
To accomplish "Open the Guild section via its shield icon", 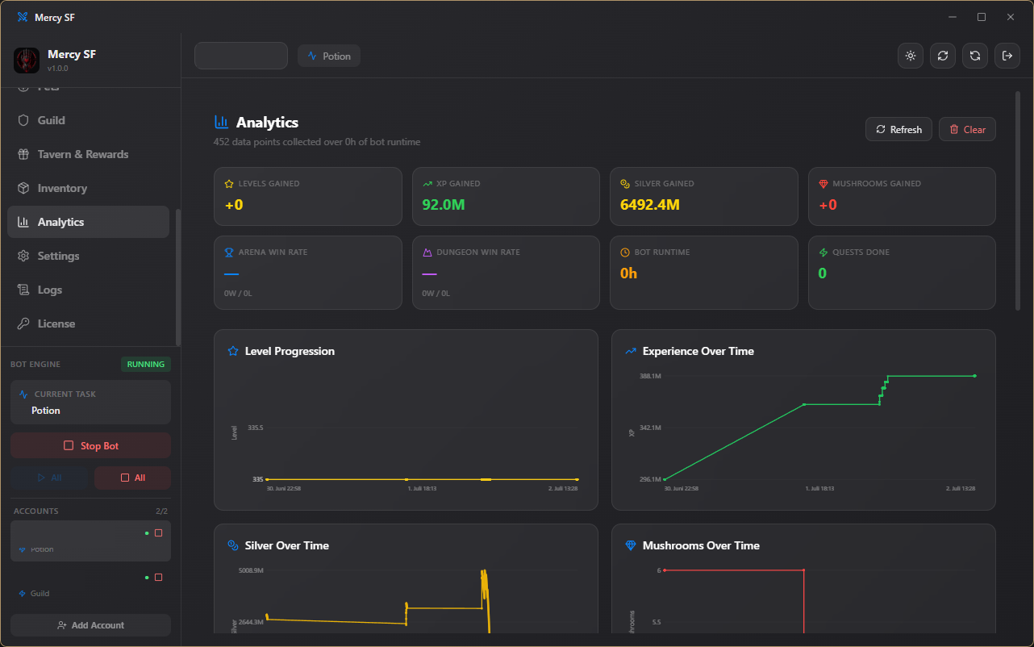I will [x=23, y=120].
